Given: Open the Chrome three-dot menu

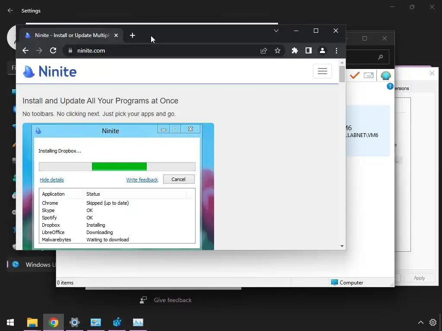Looking at the screenshot, I should click(x=336, y=51).
